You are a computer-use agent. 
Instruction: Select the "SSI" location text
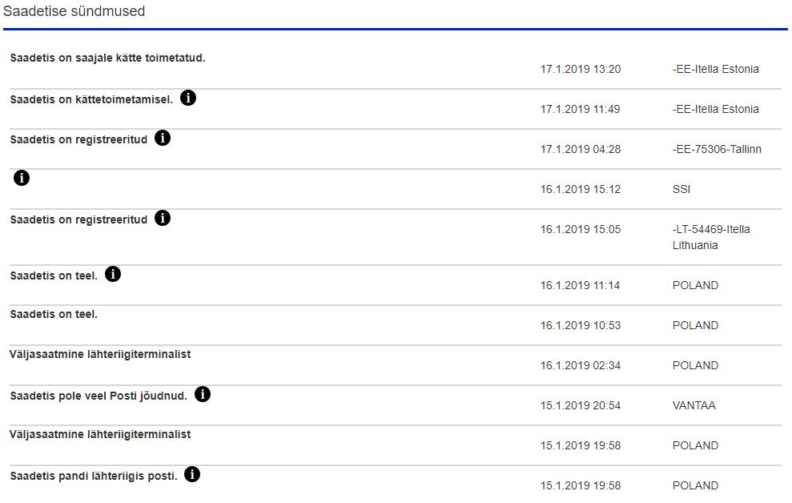[x=681, y=190]
